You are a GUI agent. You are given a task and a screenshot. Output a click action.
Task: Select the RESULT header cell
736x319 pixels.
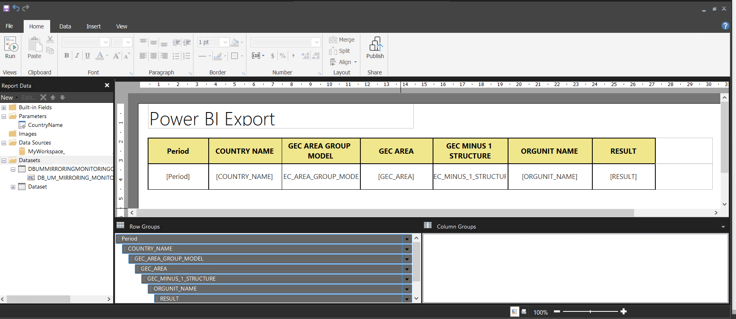[x=624, y=151]
